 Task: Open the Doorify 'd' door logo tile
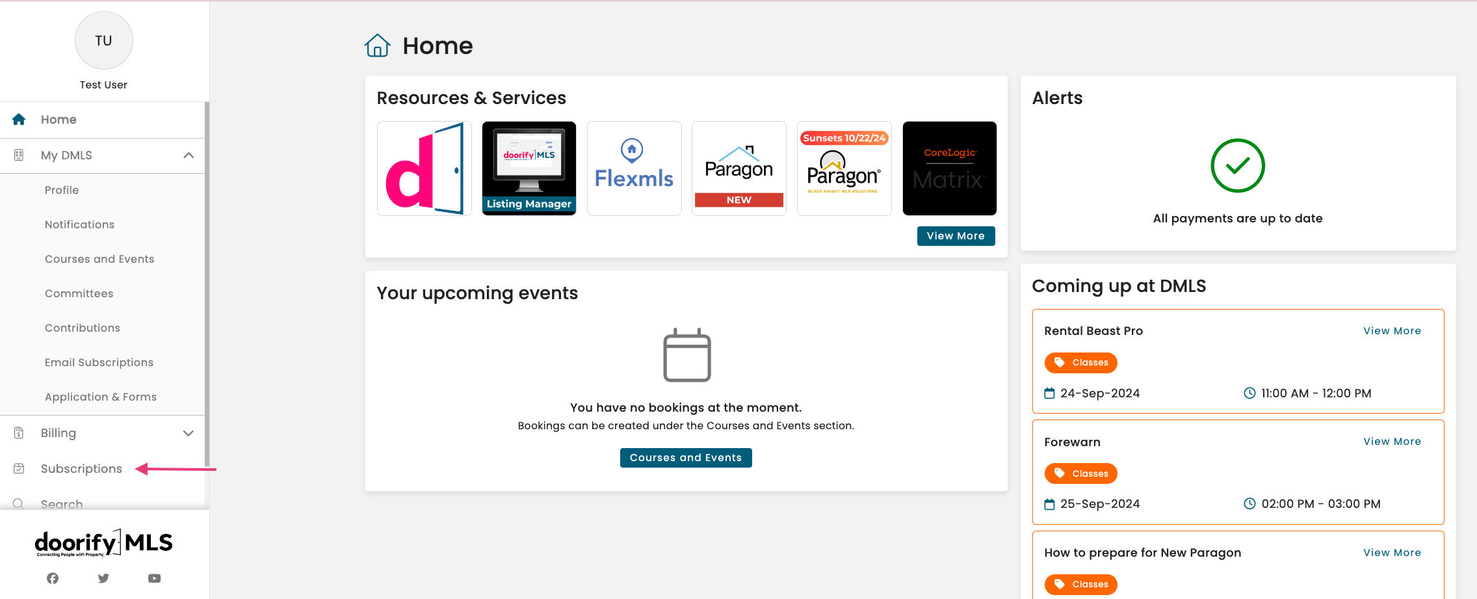click(x=424, y=168)
